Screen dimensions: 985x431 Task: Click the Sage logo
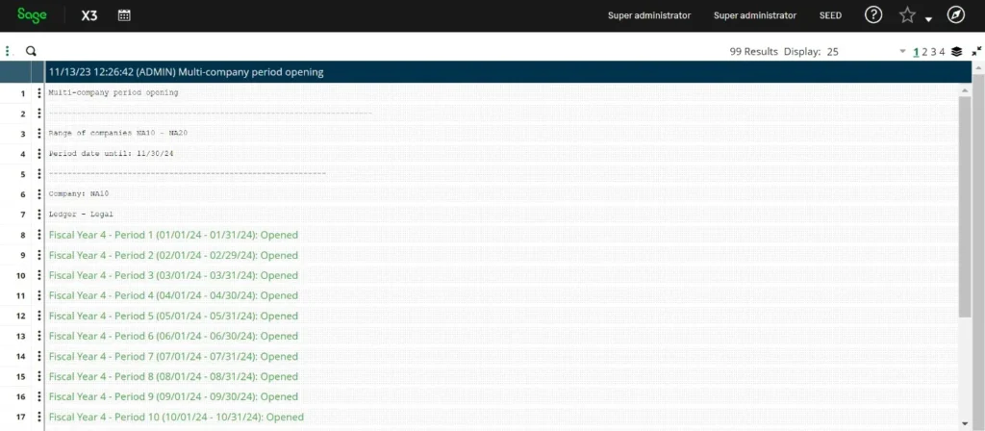coord(32,15)
